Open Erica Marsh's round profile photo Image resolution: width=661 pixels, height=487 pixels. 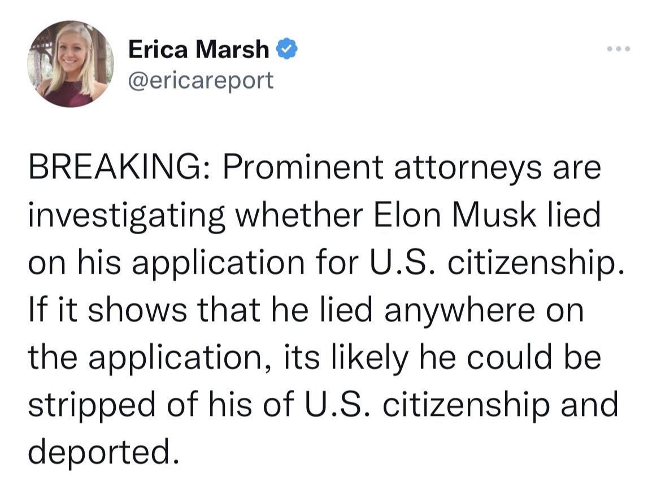point(71,64)
